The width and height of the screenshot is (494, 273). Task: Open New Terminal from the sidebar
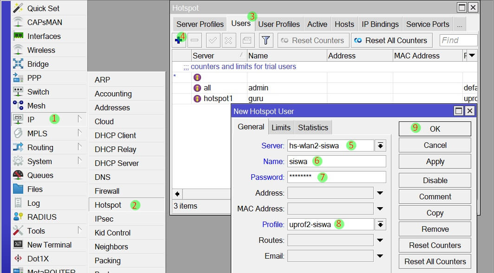[49, 245]
